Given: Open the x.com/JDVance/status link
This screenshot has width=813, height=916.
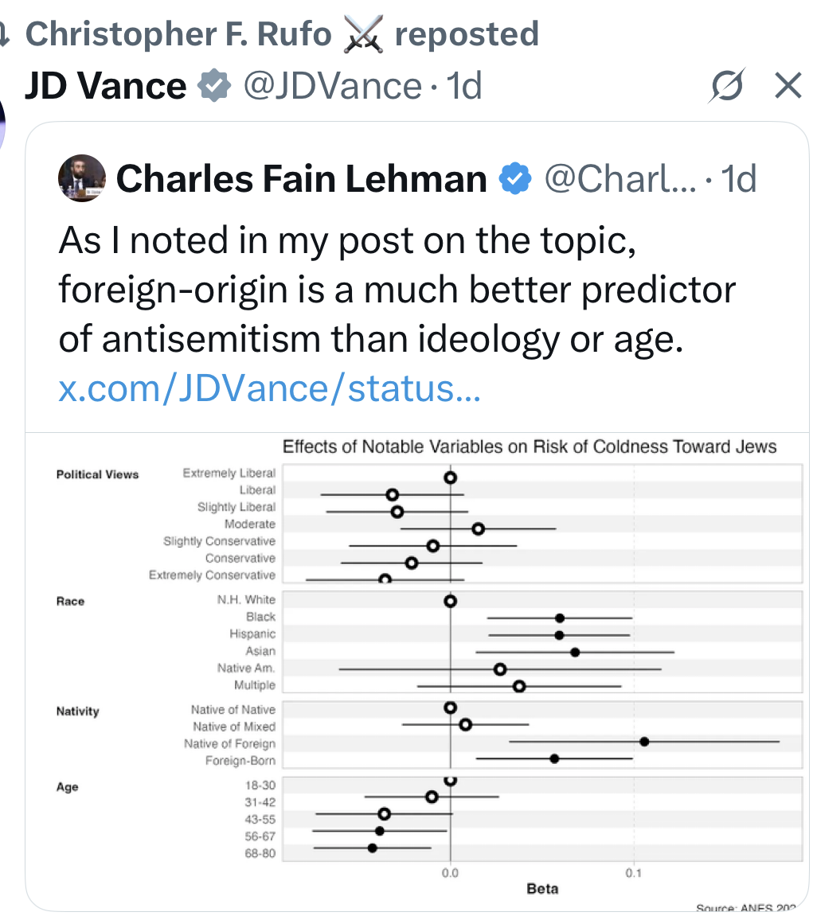Looking at the screenshot, I should point(269,390).
